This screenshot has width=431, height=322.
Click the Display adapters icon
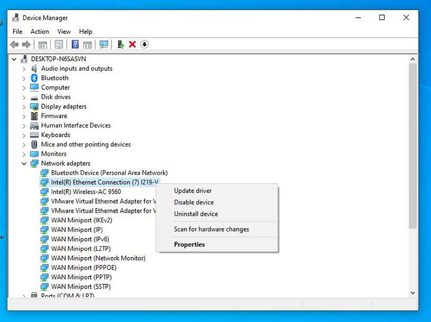(x=34, y=107)
